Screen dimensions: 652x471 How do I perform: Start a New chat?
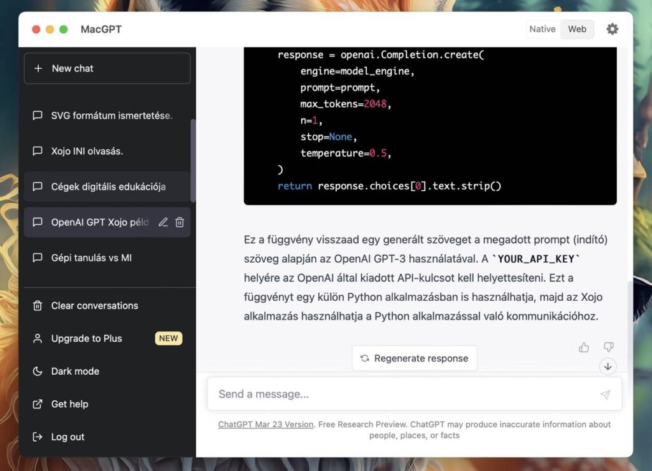[107, 68]
